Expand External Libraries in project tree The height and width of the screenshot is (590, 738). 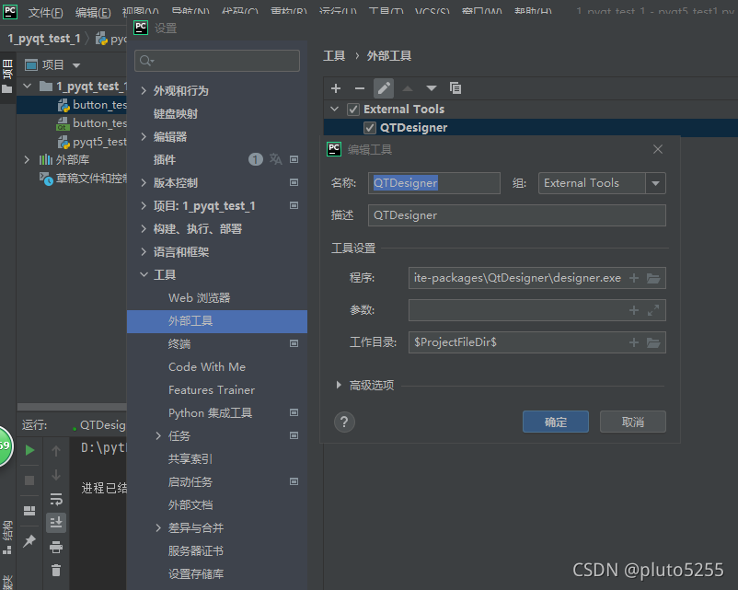(27, 159)
